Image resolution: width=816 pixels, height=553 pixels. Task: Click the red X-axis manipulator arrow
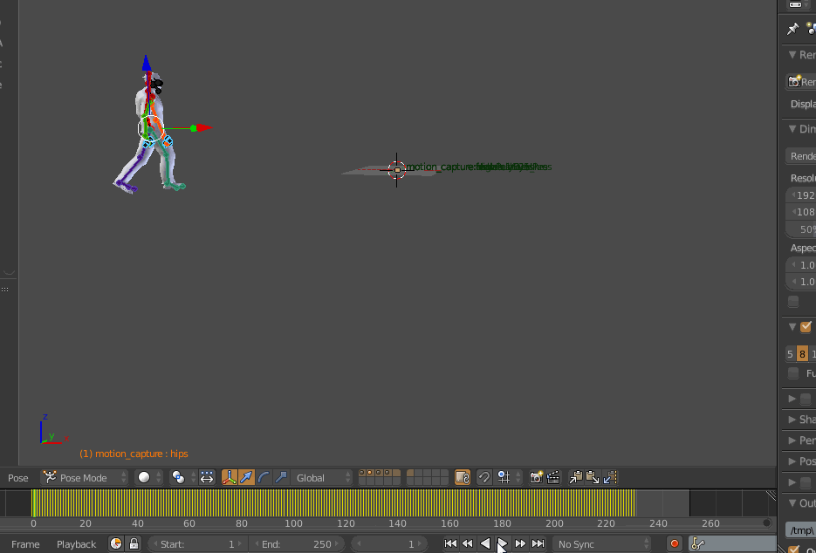point(204,128)
